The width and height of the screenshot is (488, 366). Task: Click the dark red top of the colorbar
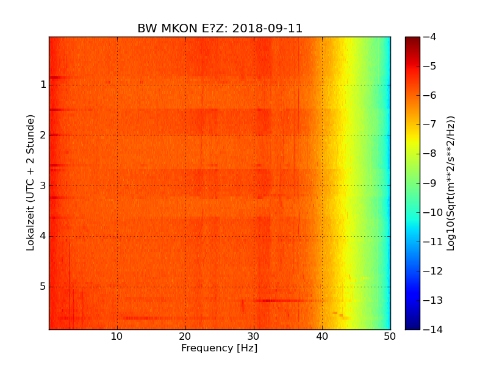(412, 42)
